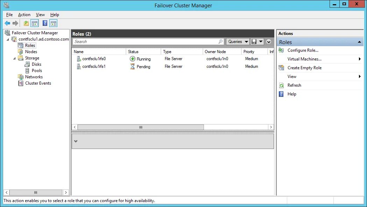Open the Queries dropdown
The width and height of the screenshot is (367, 207).
[x=238, y=42]
